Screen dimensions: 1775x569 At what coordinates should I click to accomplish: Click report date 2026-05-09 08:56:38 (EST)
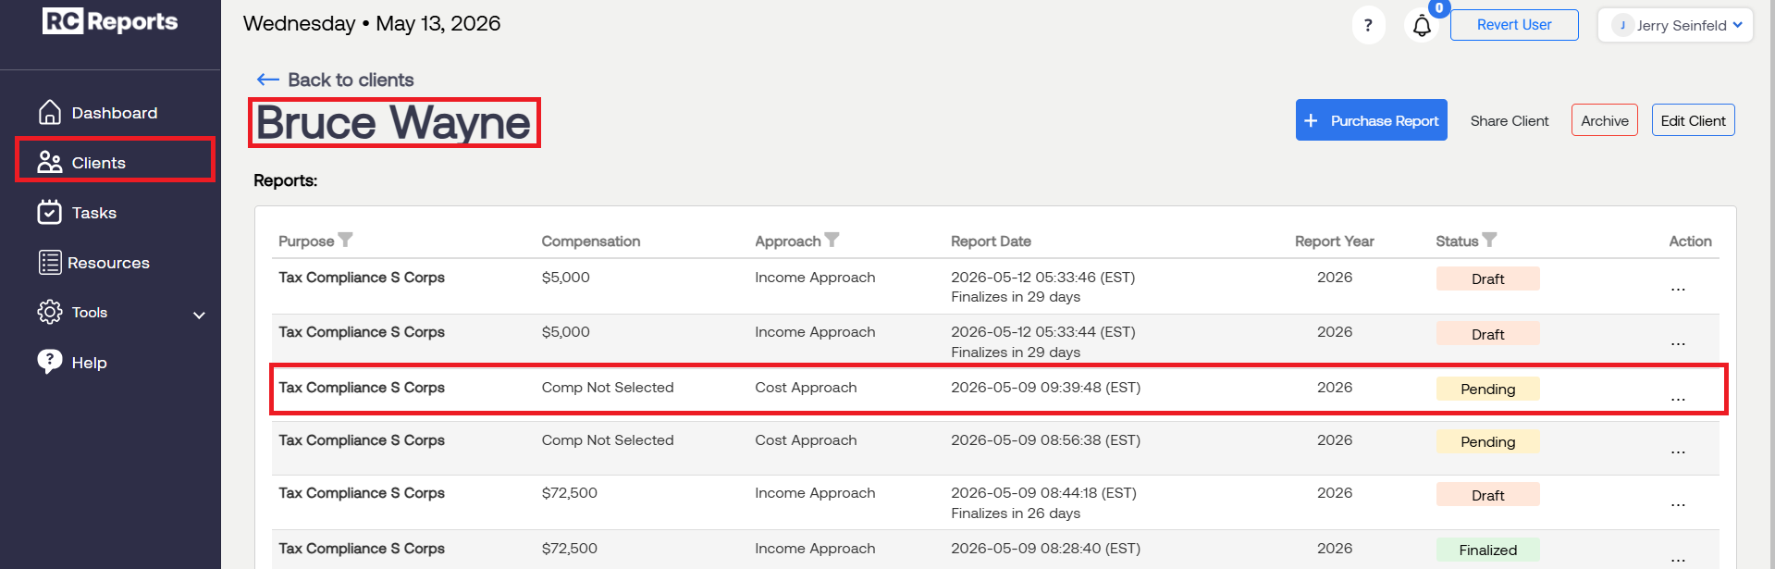pos(1045,439)
